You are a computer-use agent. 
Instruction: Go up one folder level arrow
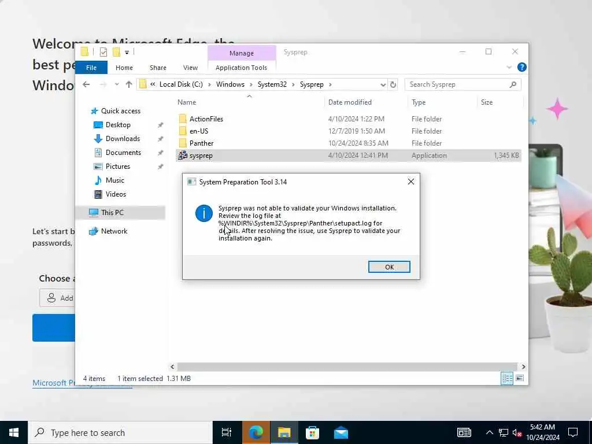coord(129,84)
